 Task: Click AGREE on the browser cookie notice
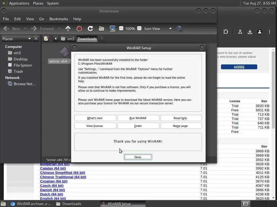coord(239,67)
